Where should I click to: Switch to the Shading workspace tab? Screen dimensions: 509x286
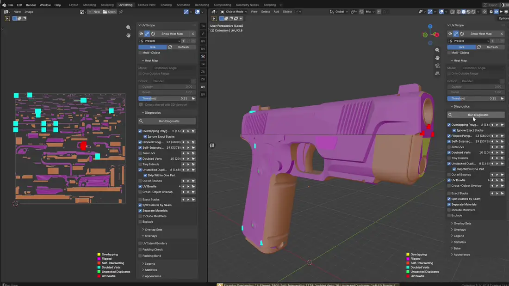[166, 5]
